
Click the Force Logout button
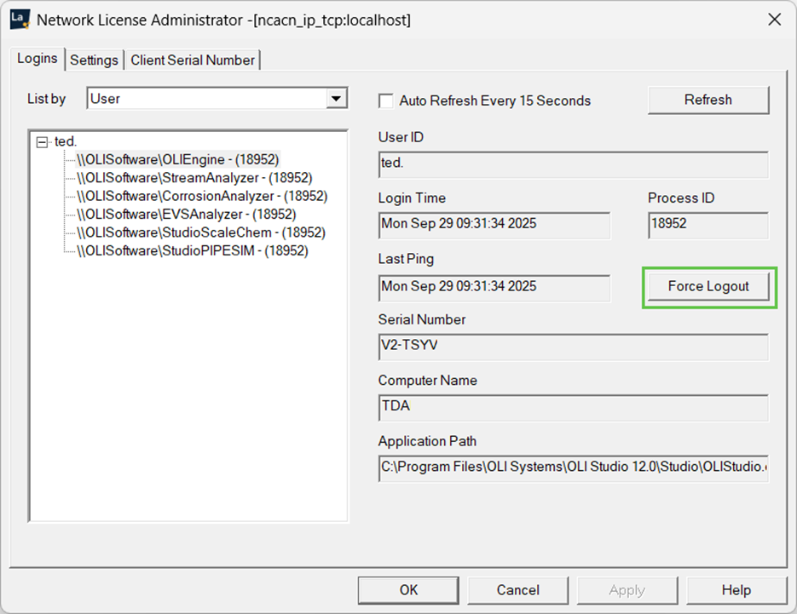click(708, 286)
